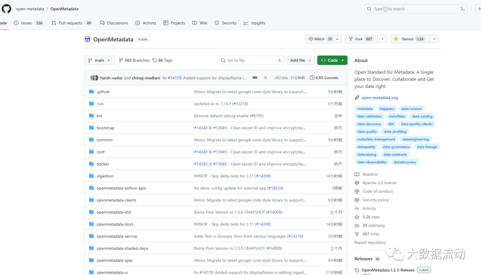Click the link icon beside open-metadata.org

[x=357, y=97]
